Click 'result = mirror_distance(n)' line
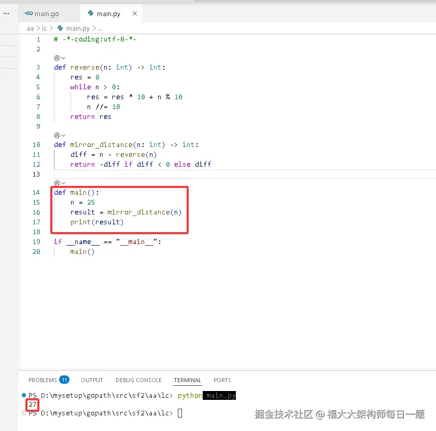Viewport: 436px width, 431px height. (125, 212)
